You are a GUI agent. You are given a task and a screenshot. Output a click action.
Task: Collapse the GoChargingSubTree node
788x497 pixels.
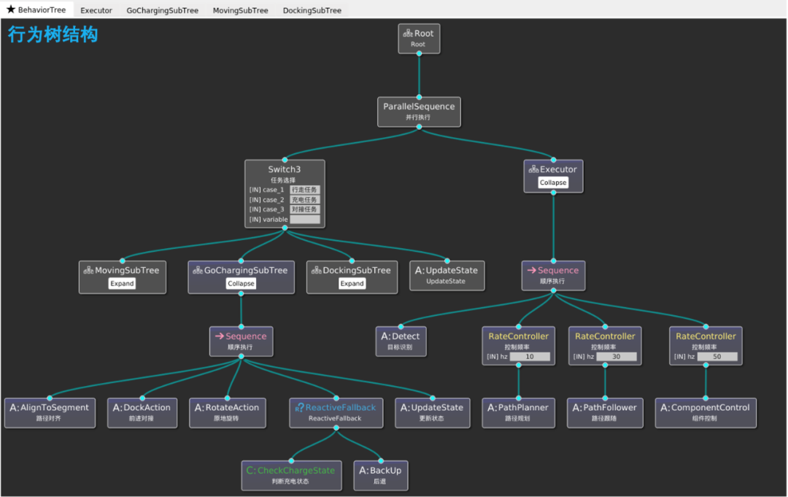241,283
